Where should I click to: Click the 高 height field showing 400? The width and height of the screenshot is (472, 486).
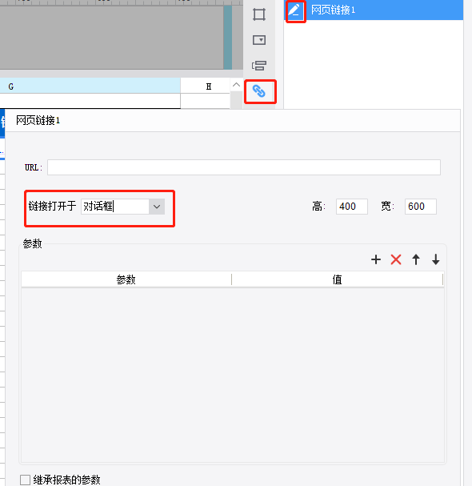click(352, 207)
